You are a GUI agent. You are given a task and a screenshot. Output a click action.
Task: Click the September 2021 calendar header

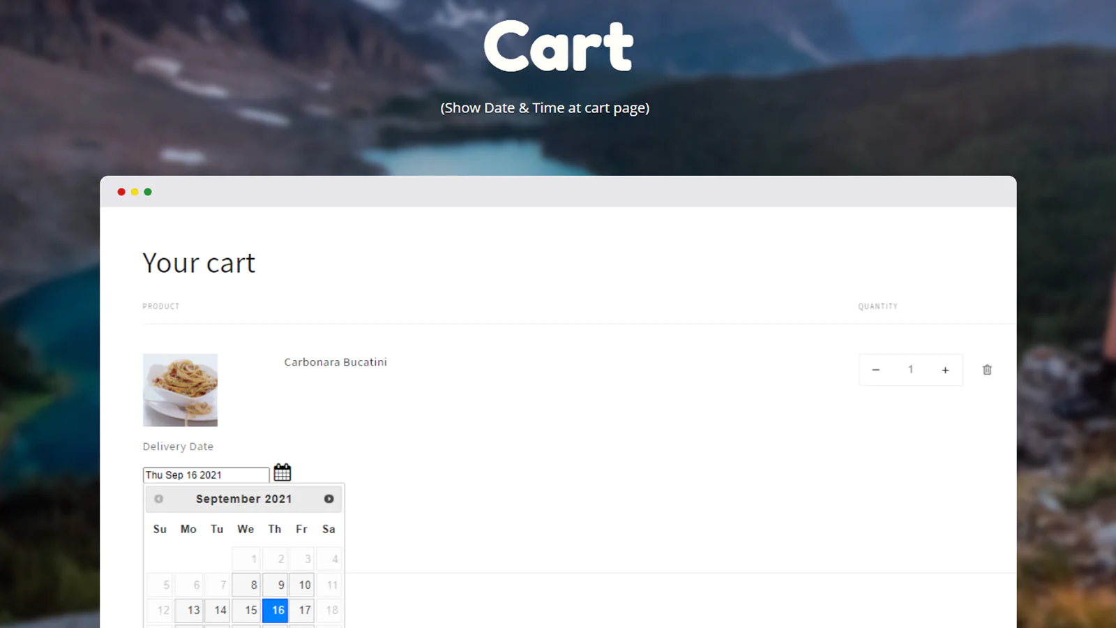tap(243, 499)
